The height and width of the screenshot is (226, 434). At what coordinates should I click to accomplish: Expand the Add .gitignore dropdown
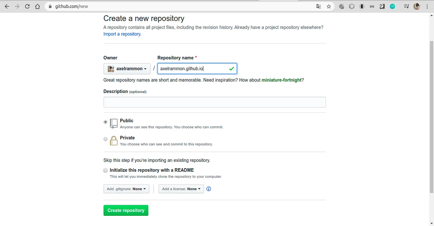[126, 189]
